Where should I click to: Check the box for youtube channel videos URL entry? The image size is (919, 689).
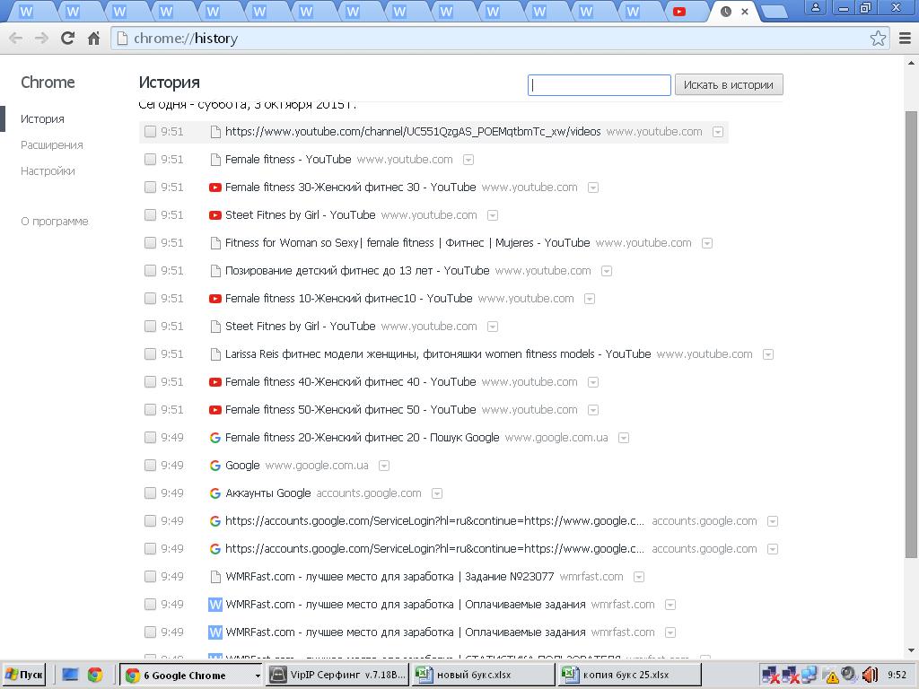150,132
